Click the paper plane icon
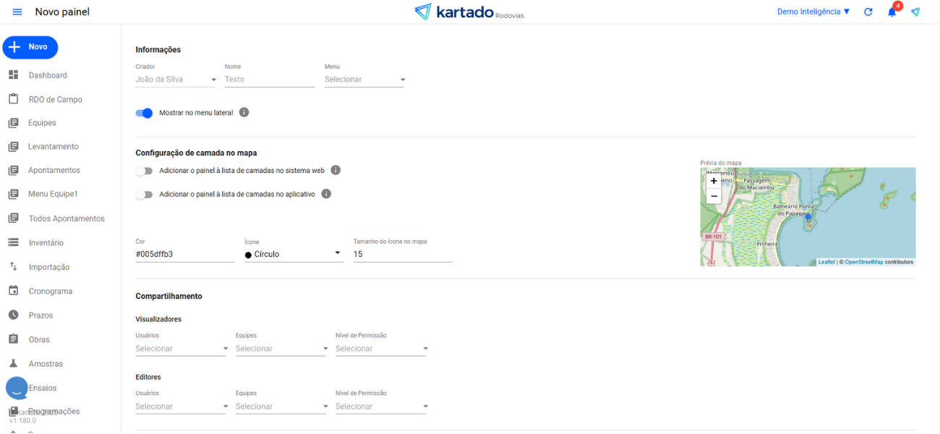The width and height of the screenshot is (940, 434). [915, 12]
